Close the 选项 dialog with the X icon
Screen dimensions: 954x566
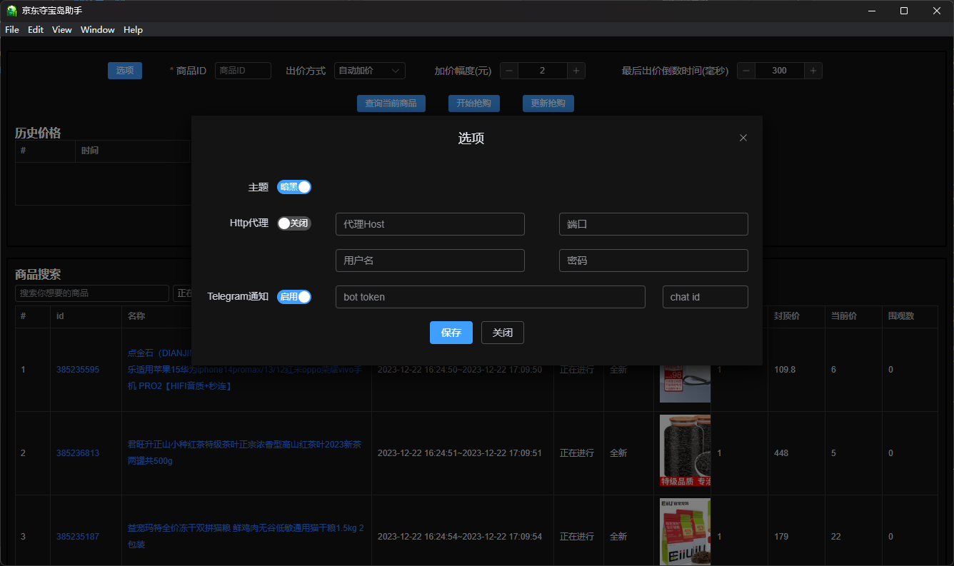point(743,138)
